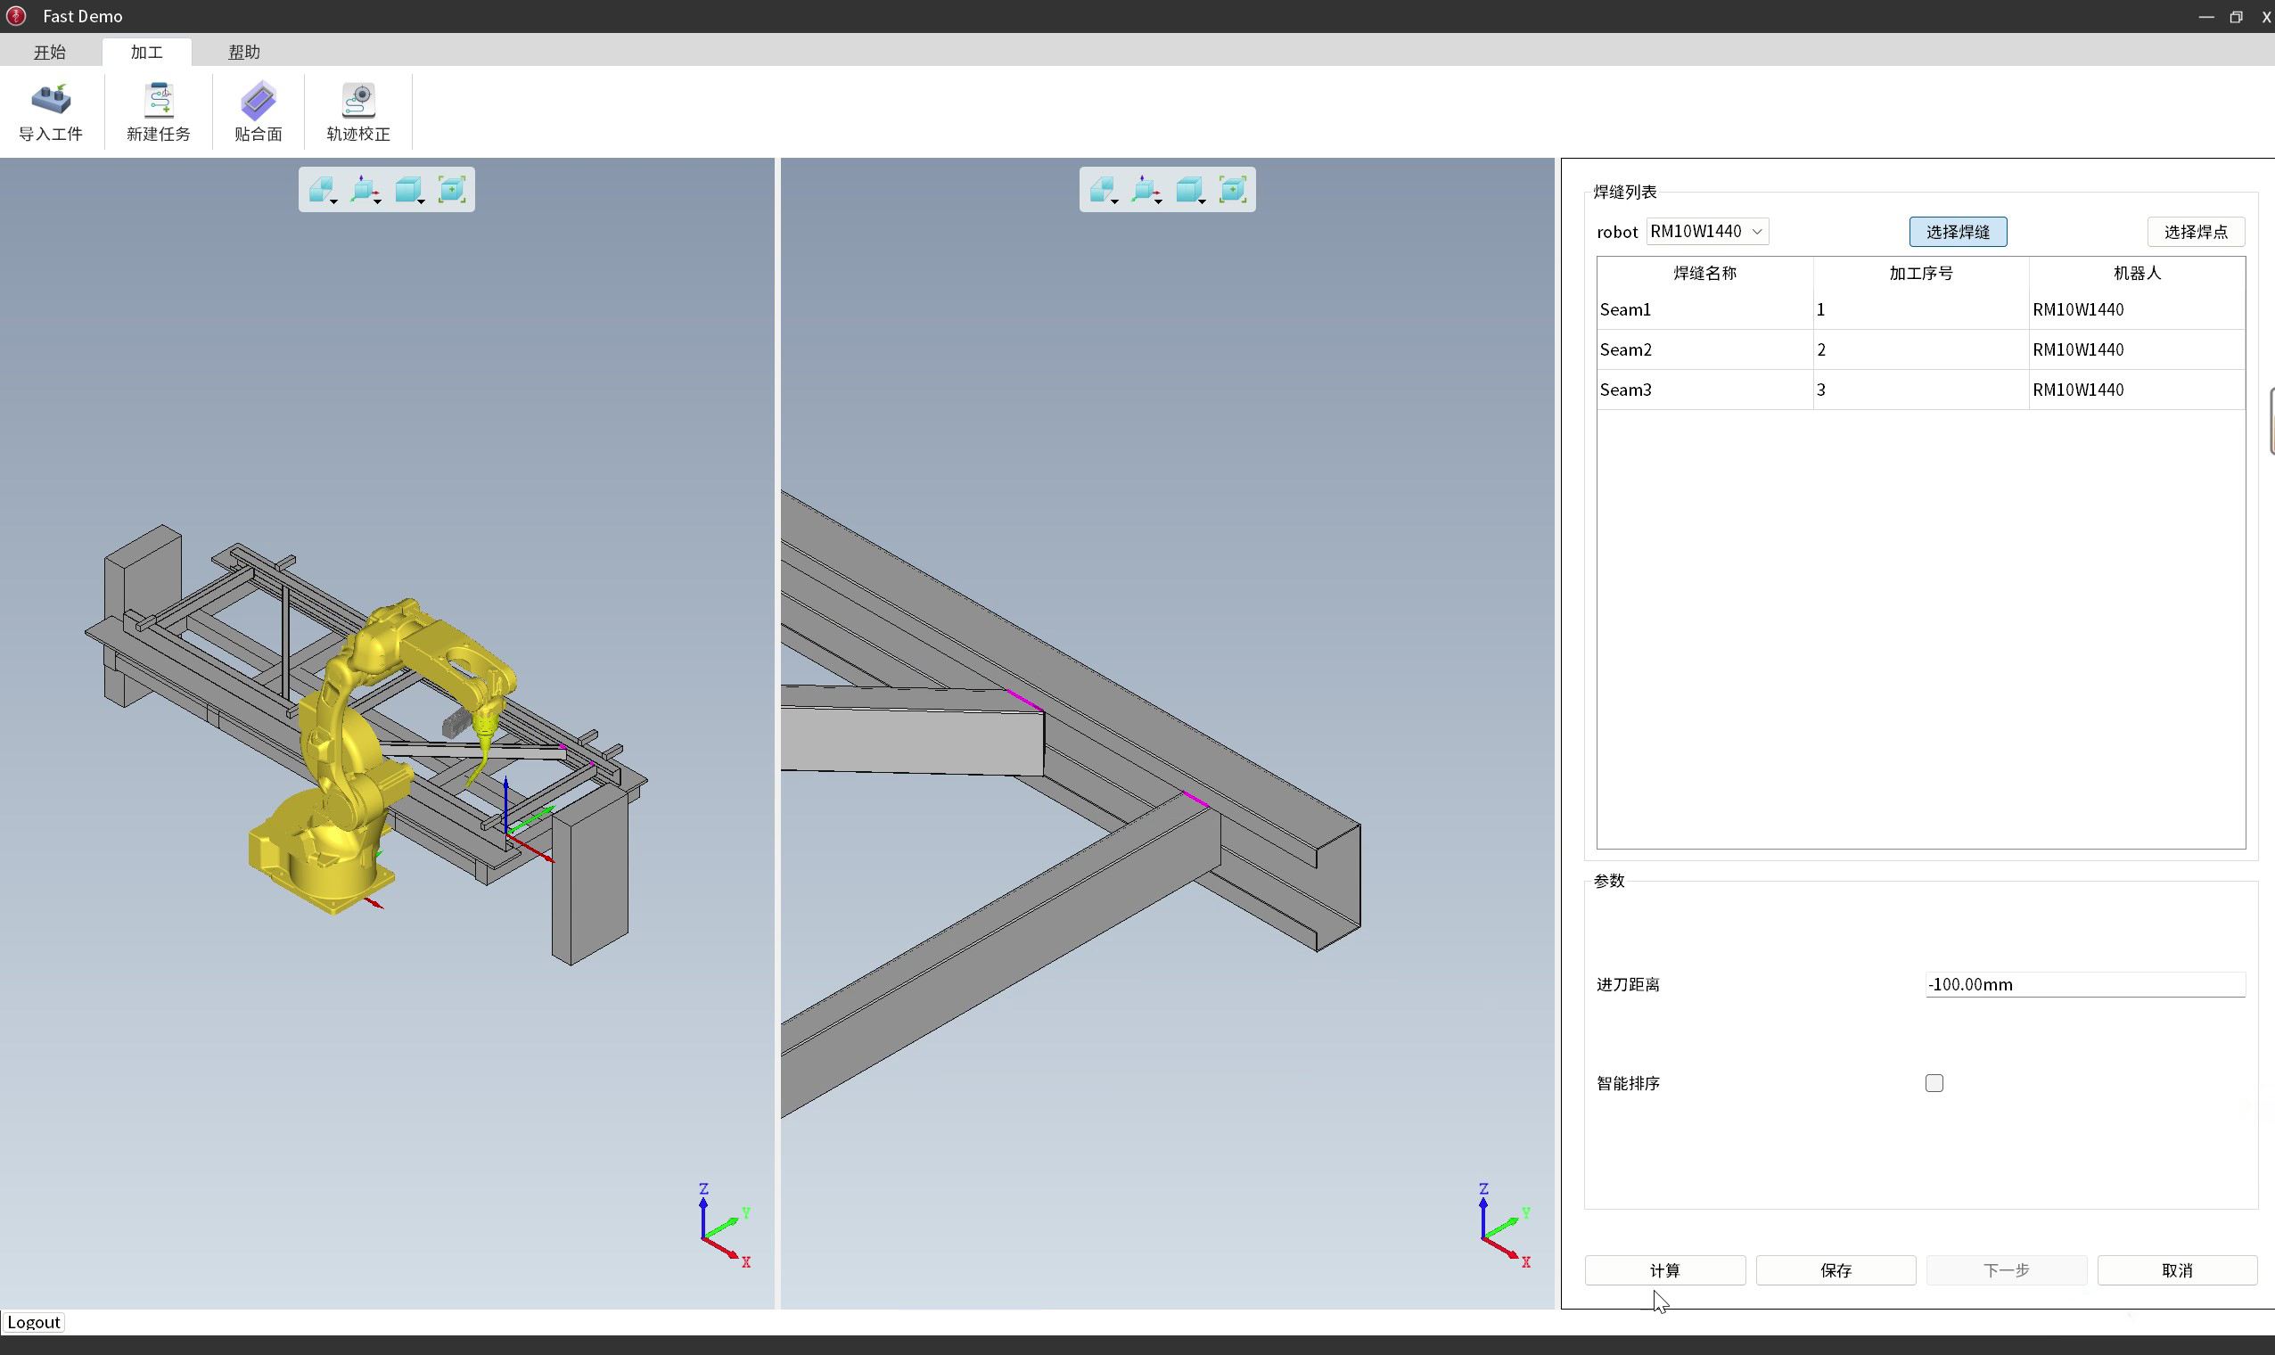The image size is (2275, 1355).
Task: Click the side panel collapse handle on right edge
Action: click(2271, 421)
